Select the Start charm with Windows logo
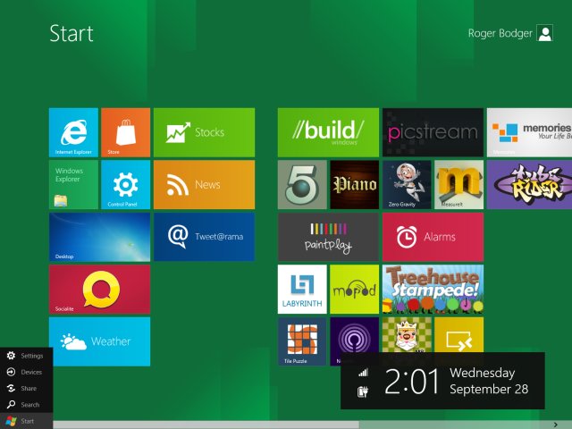Viewport: 572px width, 429px height. (26, 421)
